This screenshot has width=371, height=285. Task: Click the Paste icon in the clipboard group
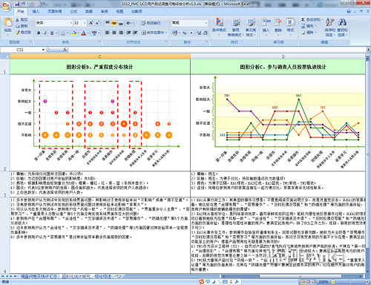[7, 22]
